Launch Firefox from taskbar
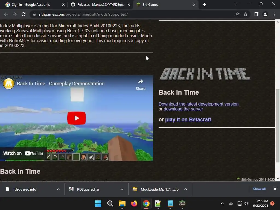The width and height of the screenshot is (280, 210). point(134,203)
